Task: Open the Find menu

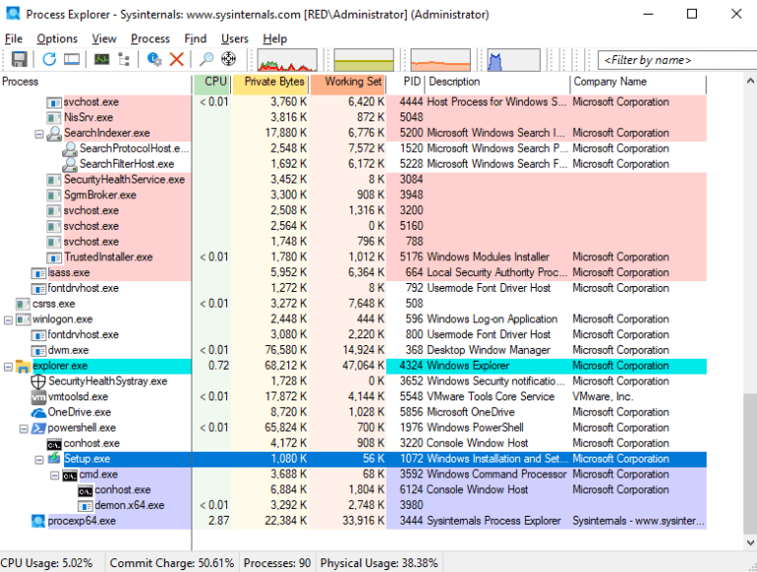Action: point(195,38)
